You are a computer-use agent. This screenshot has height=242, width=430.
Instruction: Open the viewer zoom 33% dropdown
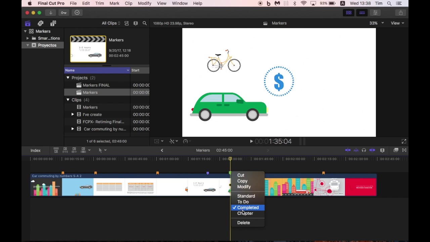[x=377, y=23]
